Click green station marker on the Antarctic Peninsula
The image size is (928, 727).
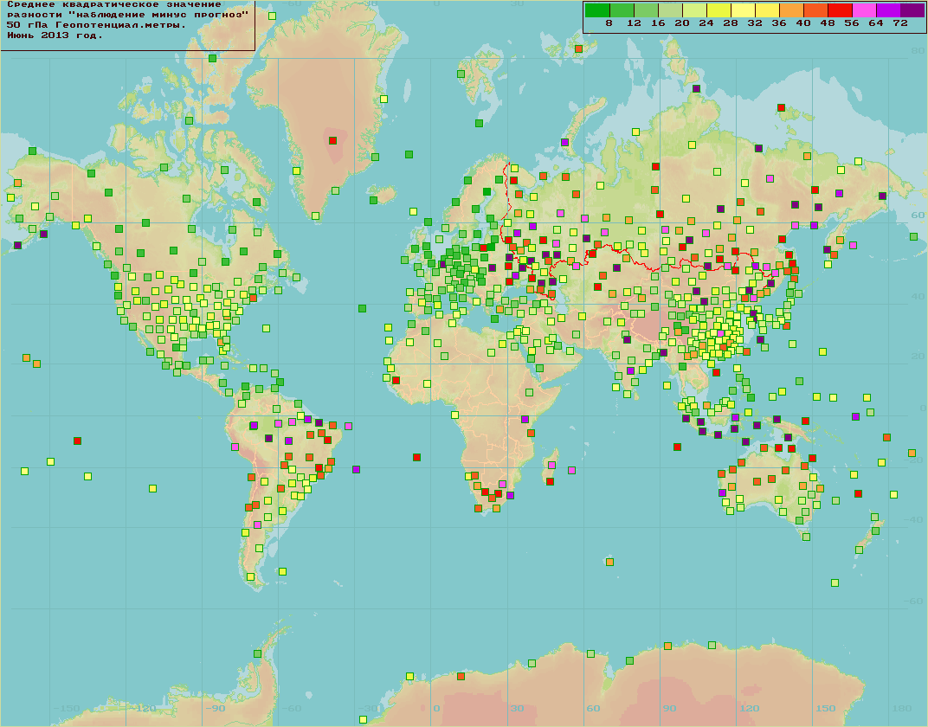point(257,653)
